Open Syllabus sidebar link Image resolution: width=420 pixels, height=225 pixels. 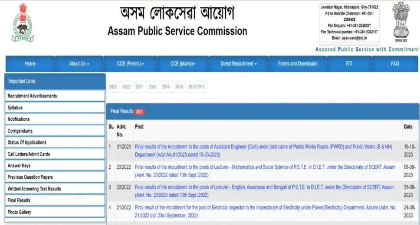[x=55, y=108]
